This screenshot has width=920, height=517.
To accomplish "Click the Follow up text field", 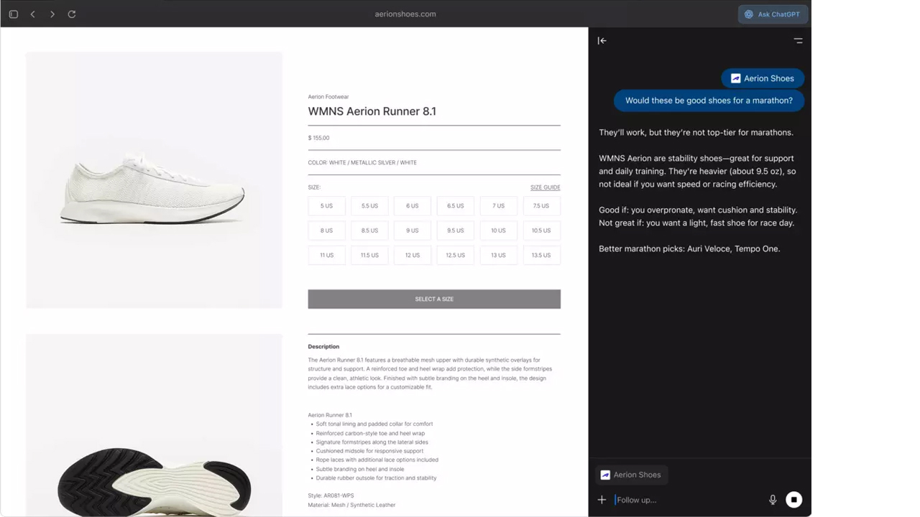I will click(x=686, y=500).
